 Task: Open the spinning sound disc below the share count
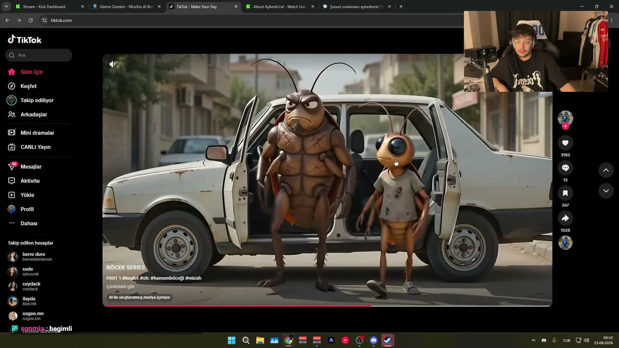(x=565, y=243)
